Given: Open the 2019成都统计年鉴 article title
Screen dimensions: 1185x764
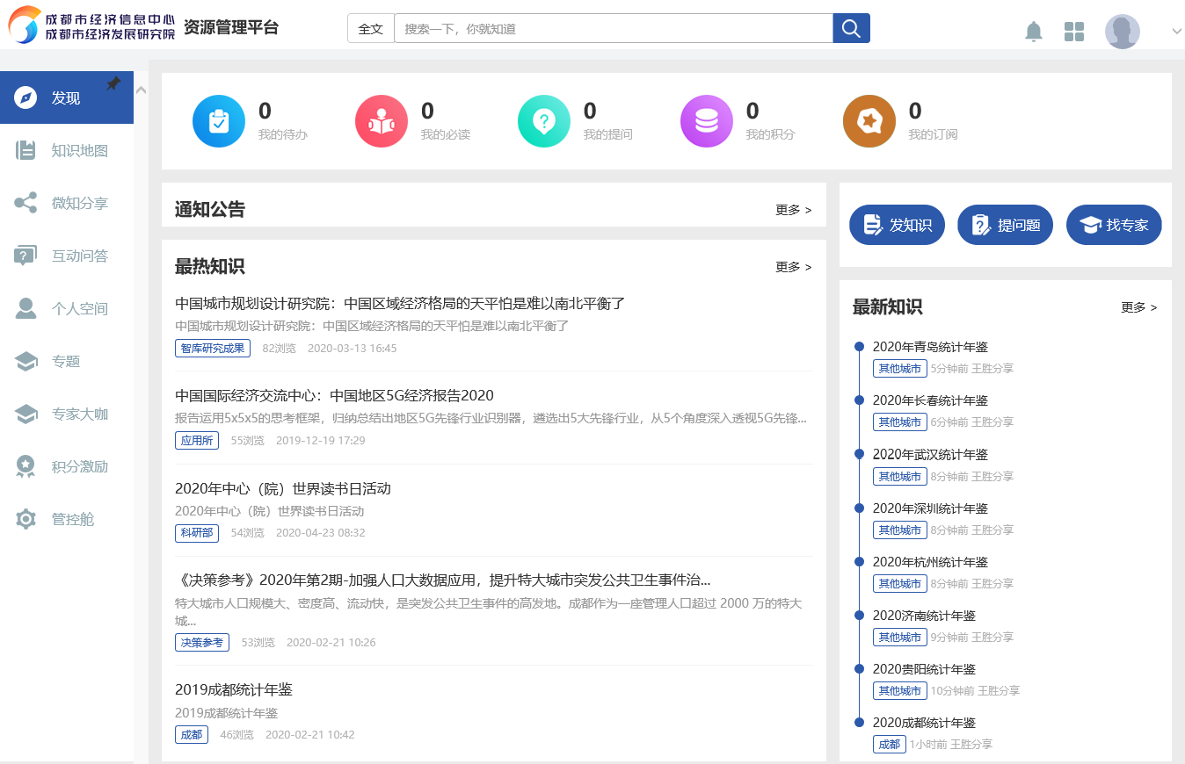Looking at the screenshot, I should point(234,690).
